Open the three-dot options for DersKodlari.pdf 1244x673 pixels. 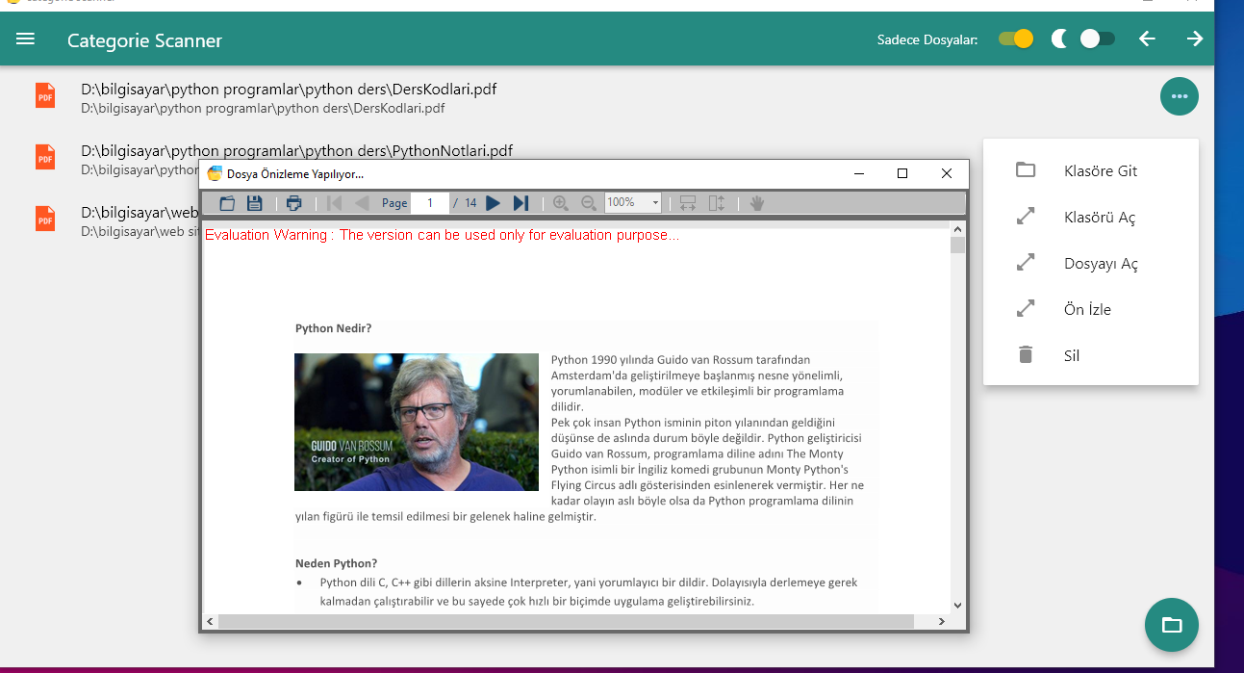1180,96
